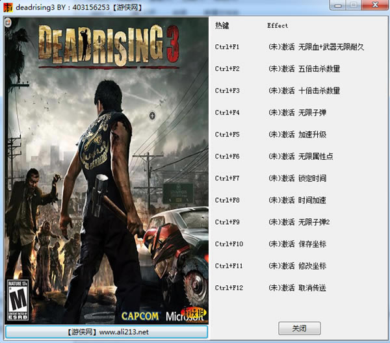
Task: Click the Effect column header
Action: 277,25
